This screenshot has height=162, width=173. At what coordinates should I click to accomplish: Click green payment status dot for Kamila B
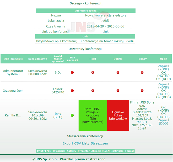coord(72,115)
